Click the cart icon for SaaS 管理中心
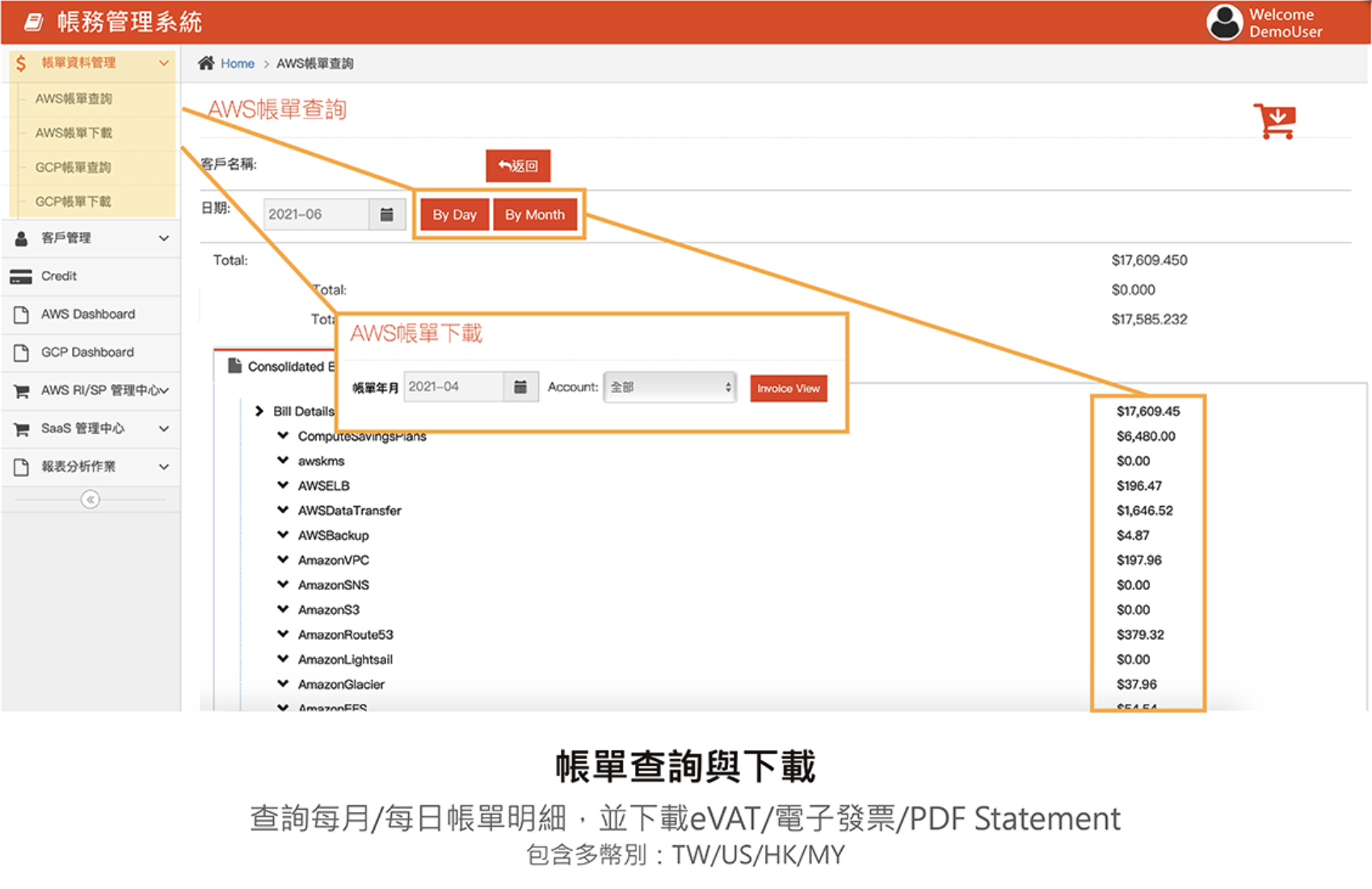Screen dimensions: 1372x889 pos(22,429)
